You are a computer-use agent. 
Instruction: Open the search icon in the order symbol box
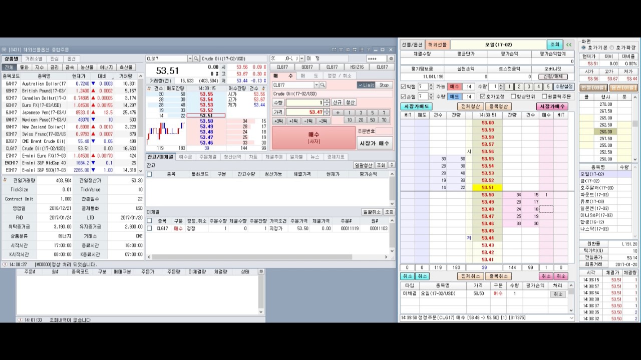click(323, 85)
